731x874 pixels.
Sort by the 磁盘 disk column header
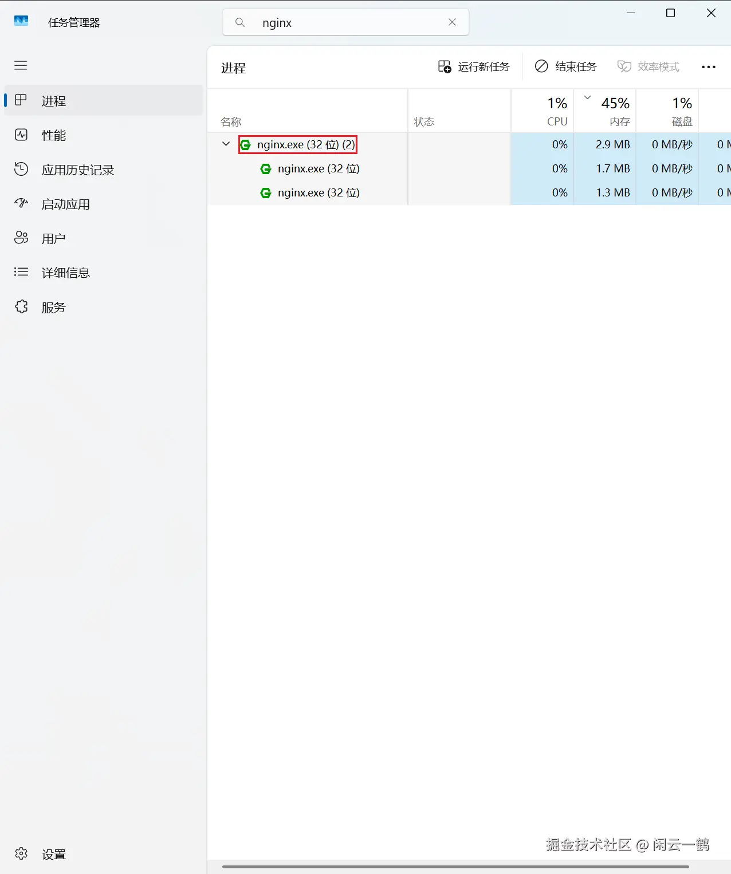[x=667, y=111]
